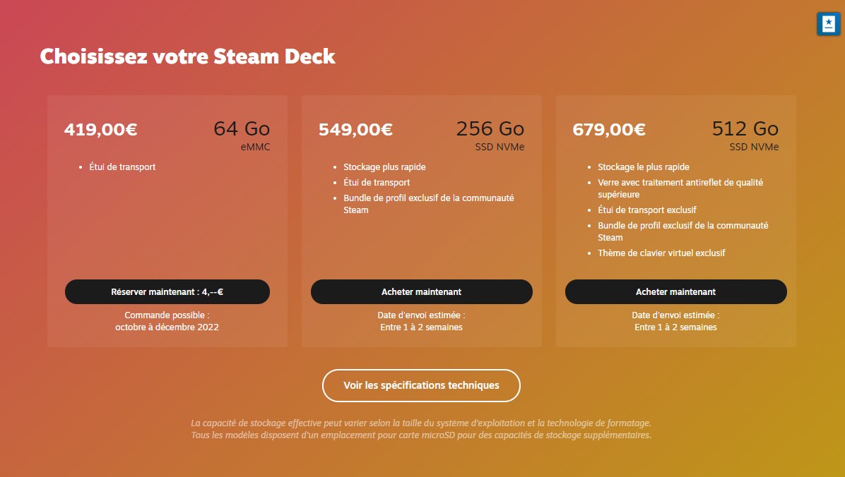This screenshot has width=845, height=477.
Task: Click Acheter maintenant on the 256 Go card
Action: (421, 291)
